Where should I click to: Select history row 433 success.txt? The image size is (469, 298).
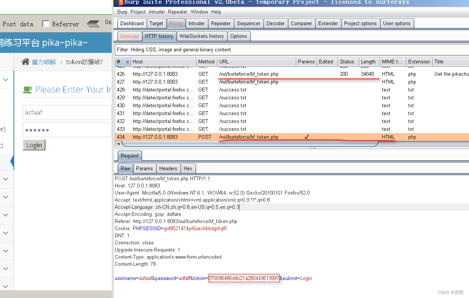pos(292,129)
